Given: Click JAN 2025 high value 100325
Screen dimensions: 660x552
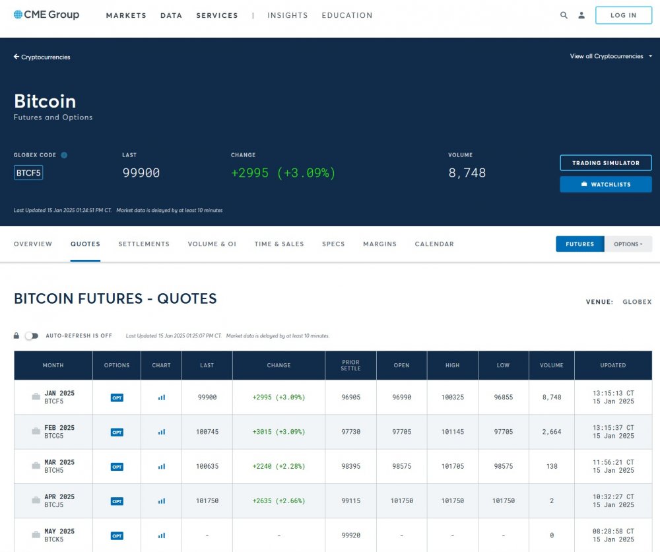Looking at the screenshot, I should tap(453, 397).
